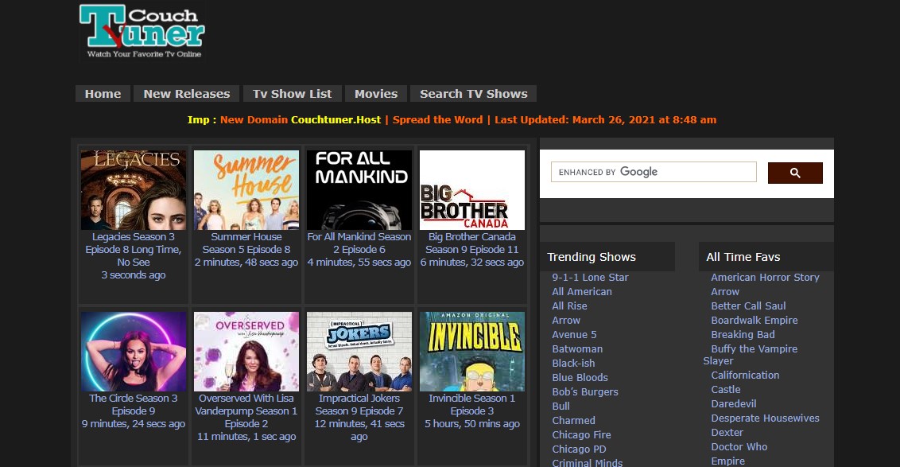Select Breaking Bad in All Time Favs
Image resolution: width=900 pixels, height=467 pixels.
[x=743, y=335]
